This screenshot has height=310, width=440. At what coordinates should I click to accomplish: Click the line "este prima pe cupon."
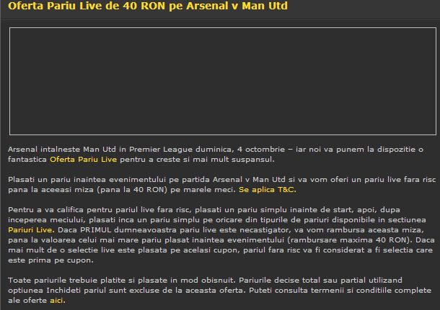coord(50,260)
